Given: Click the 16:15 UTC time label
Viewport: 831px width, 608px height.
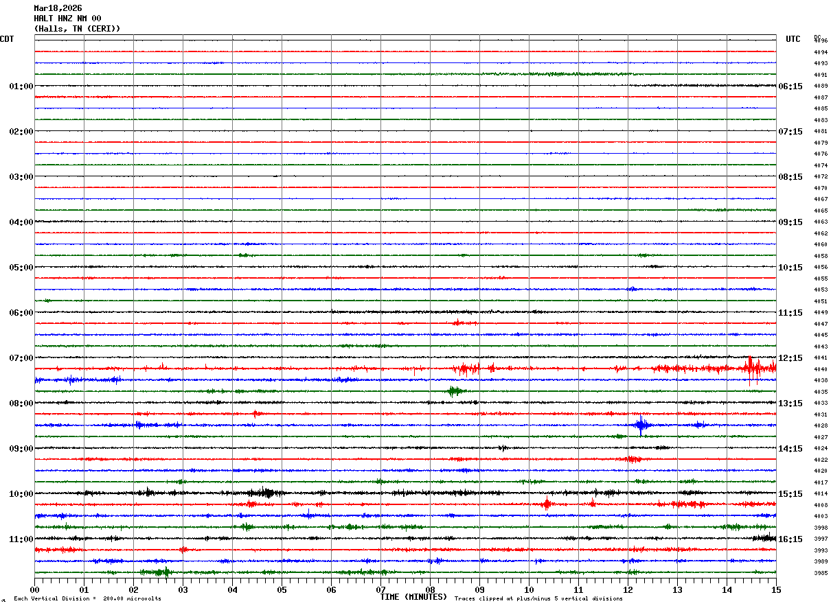Looking at the screenshot, I should 790,539.
